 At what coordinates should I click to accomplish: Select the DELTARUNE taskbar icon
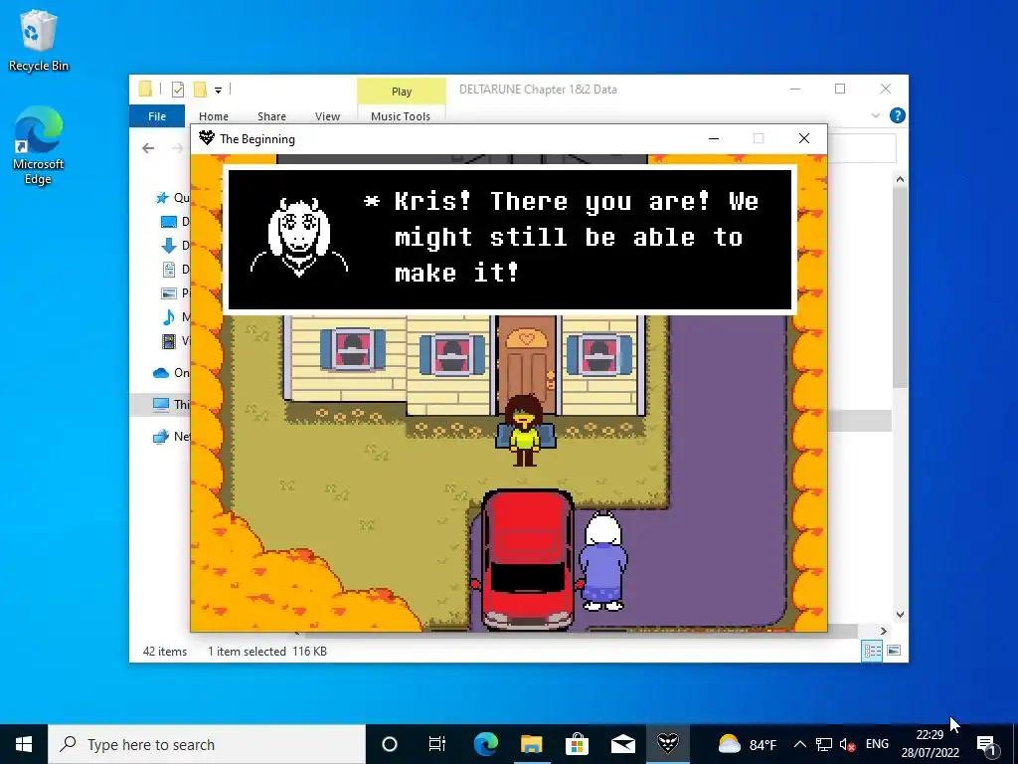(x=668, y=744)
